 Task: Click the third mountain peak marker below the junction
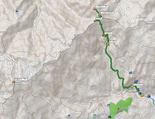coord(95,21)
